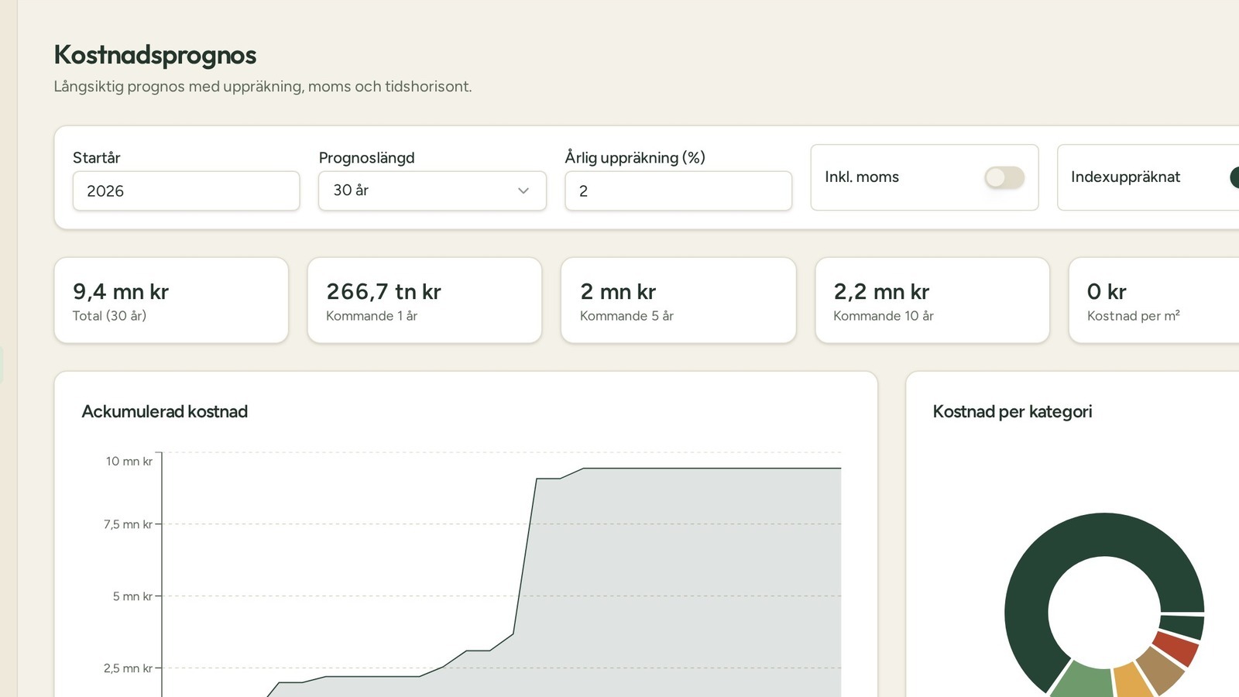This screenshot has height=697, width=1239.
Task: Click the 2 mn kr Kommande 5 år card
Action: pyautogui.click(x=678, y=300)
